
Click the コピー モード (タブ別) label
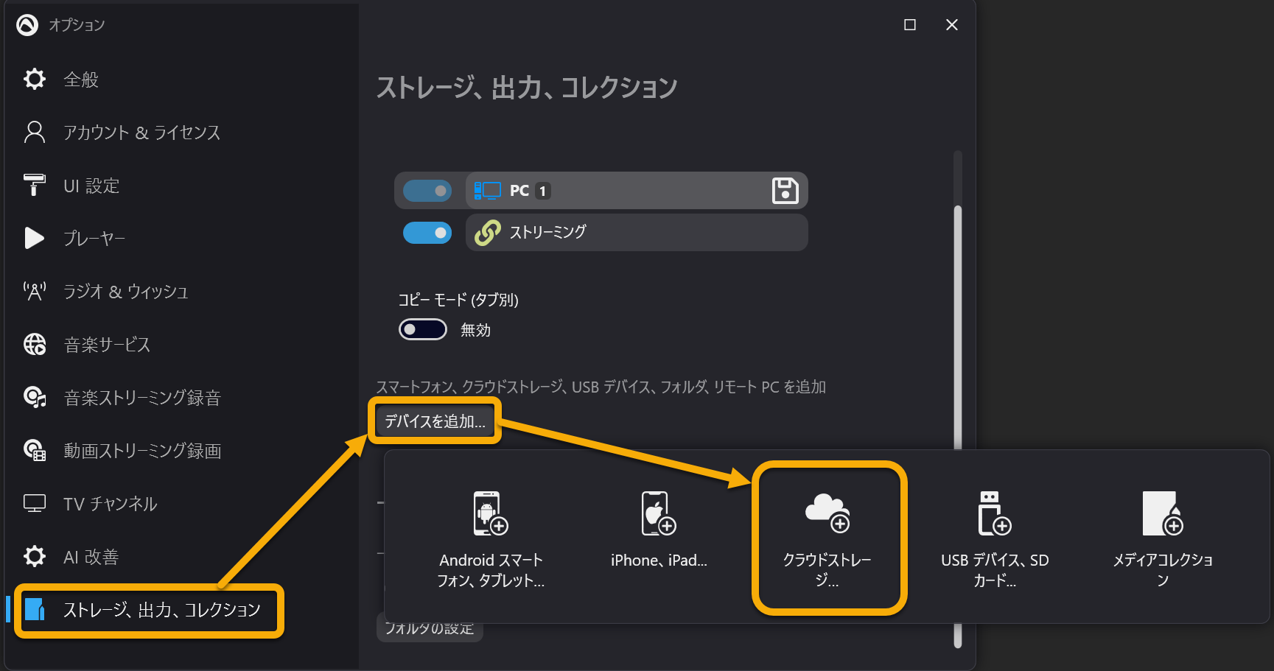pyautogui.click(x=458, y=300)
